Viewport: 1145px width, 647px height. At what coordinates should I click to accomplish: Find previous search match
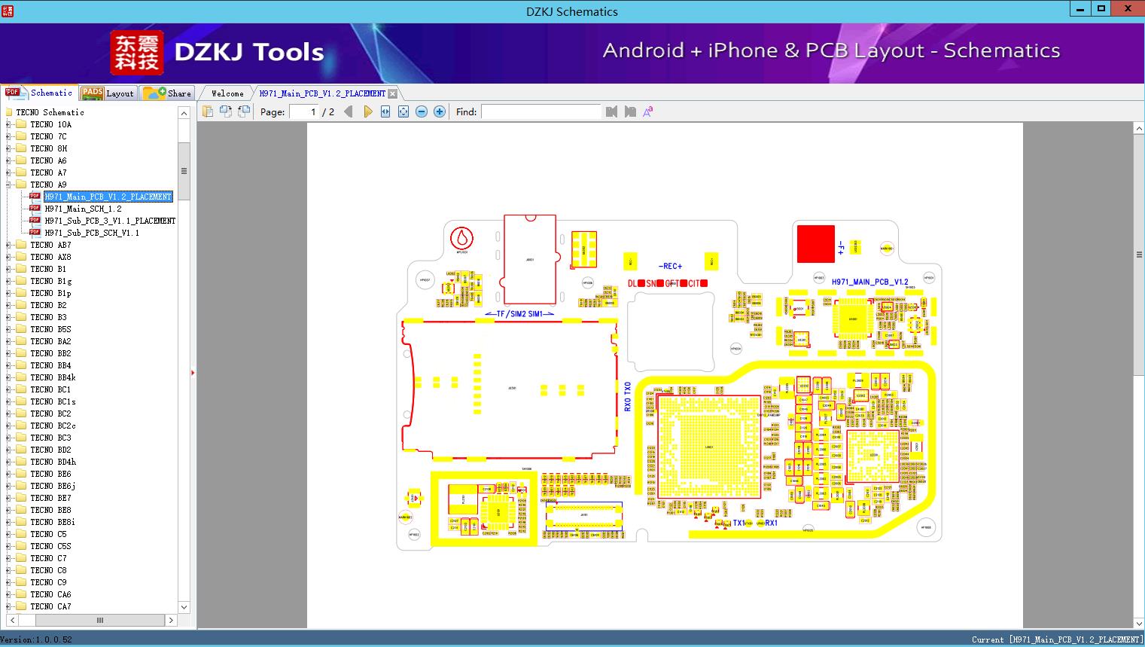pos(611,111)
